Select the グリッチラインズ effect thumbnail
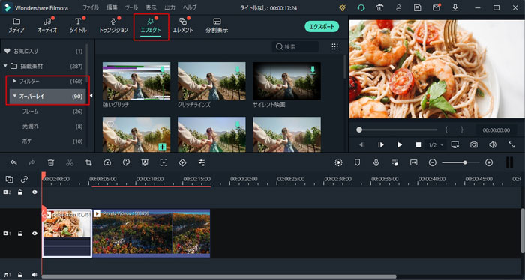525x280 pixels. [211, 81]
